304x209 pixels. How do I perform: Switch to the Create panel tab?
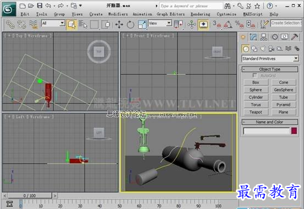[x=243, y=37]
